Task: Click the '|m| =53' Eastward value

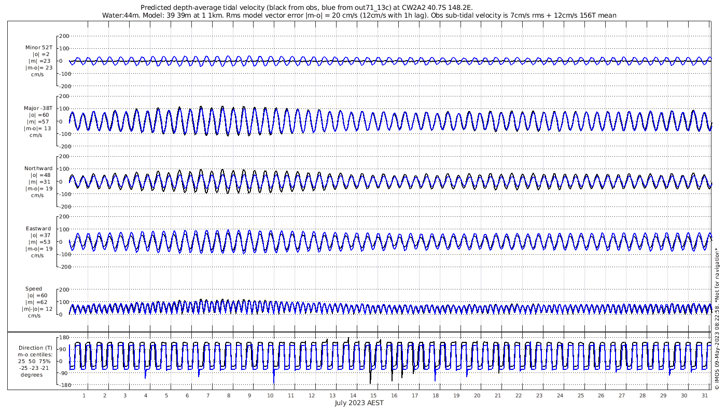Action: pyautogui.click(x=39, y=242)
